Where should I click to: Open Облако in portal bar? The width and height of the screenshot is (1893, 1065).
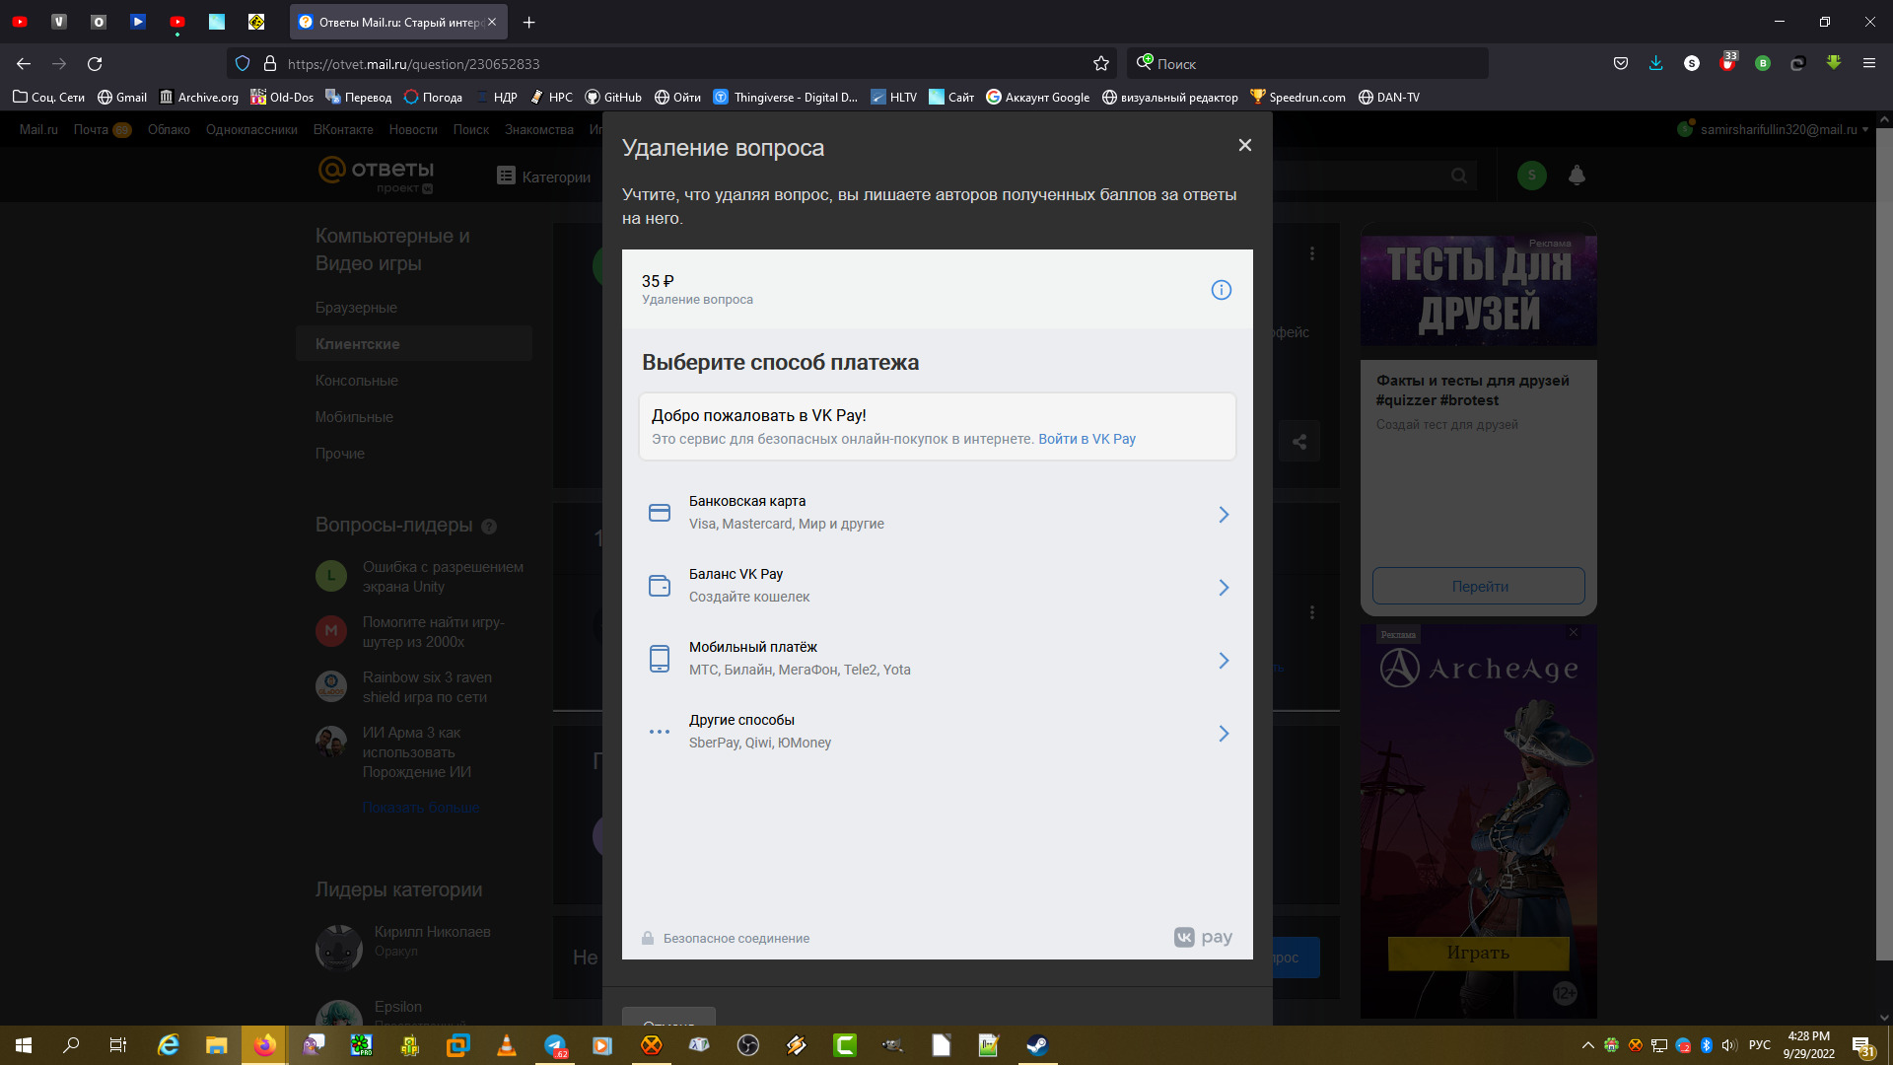click(169, 129)
